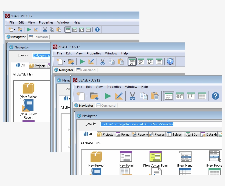
Task: Select the Forms tab in Navigator
Action: tap(123, 135)
